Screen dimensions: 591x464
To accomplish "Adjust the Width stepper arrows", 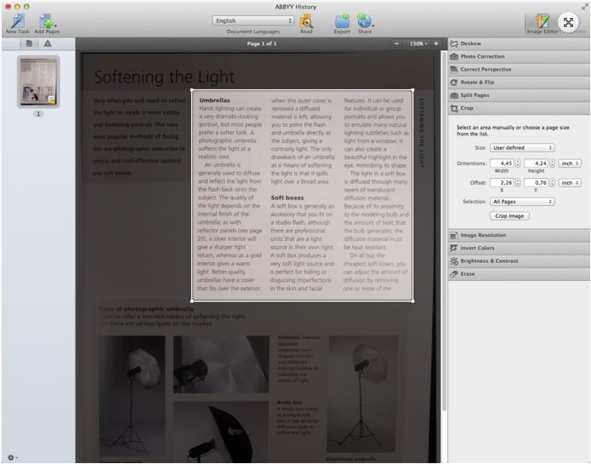I will point(518,163).
